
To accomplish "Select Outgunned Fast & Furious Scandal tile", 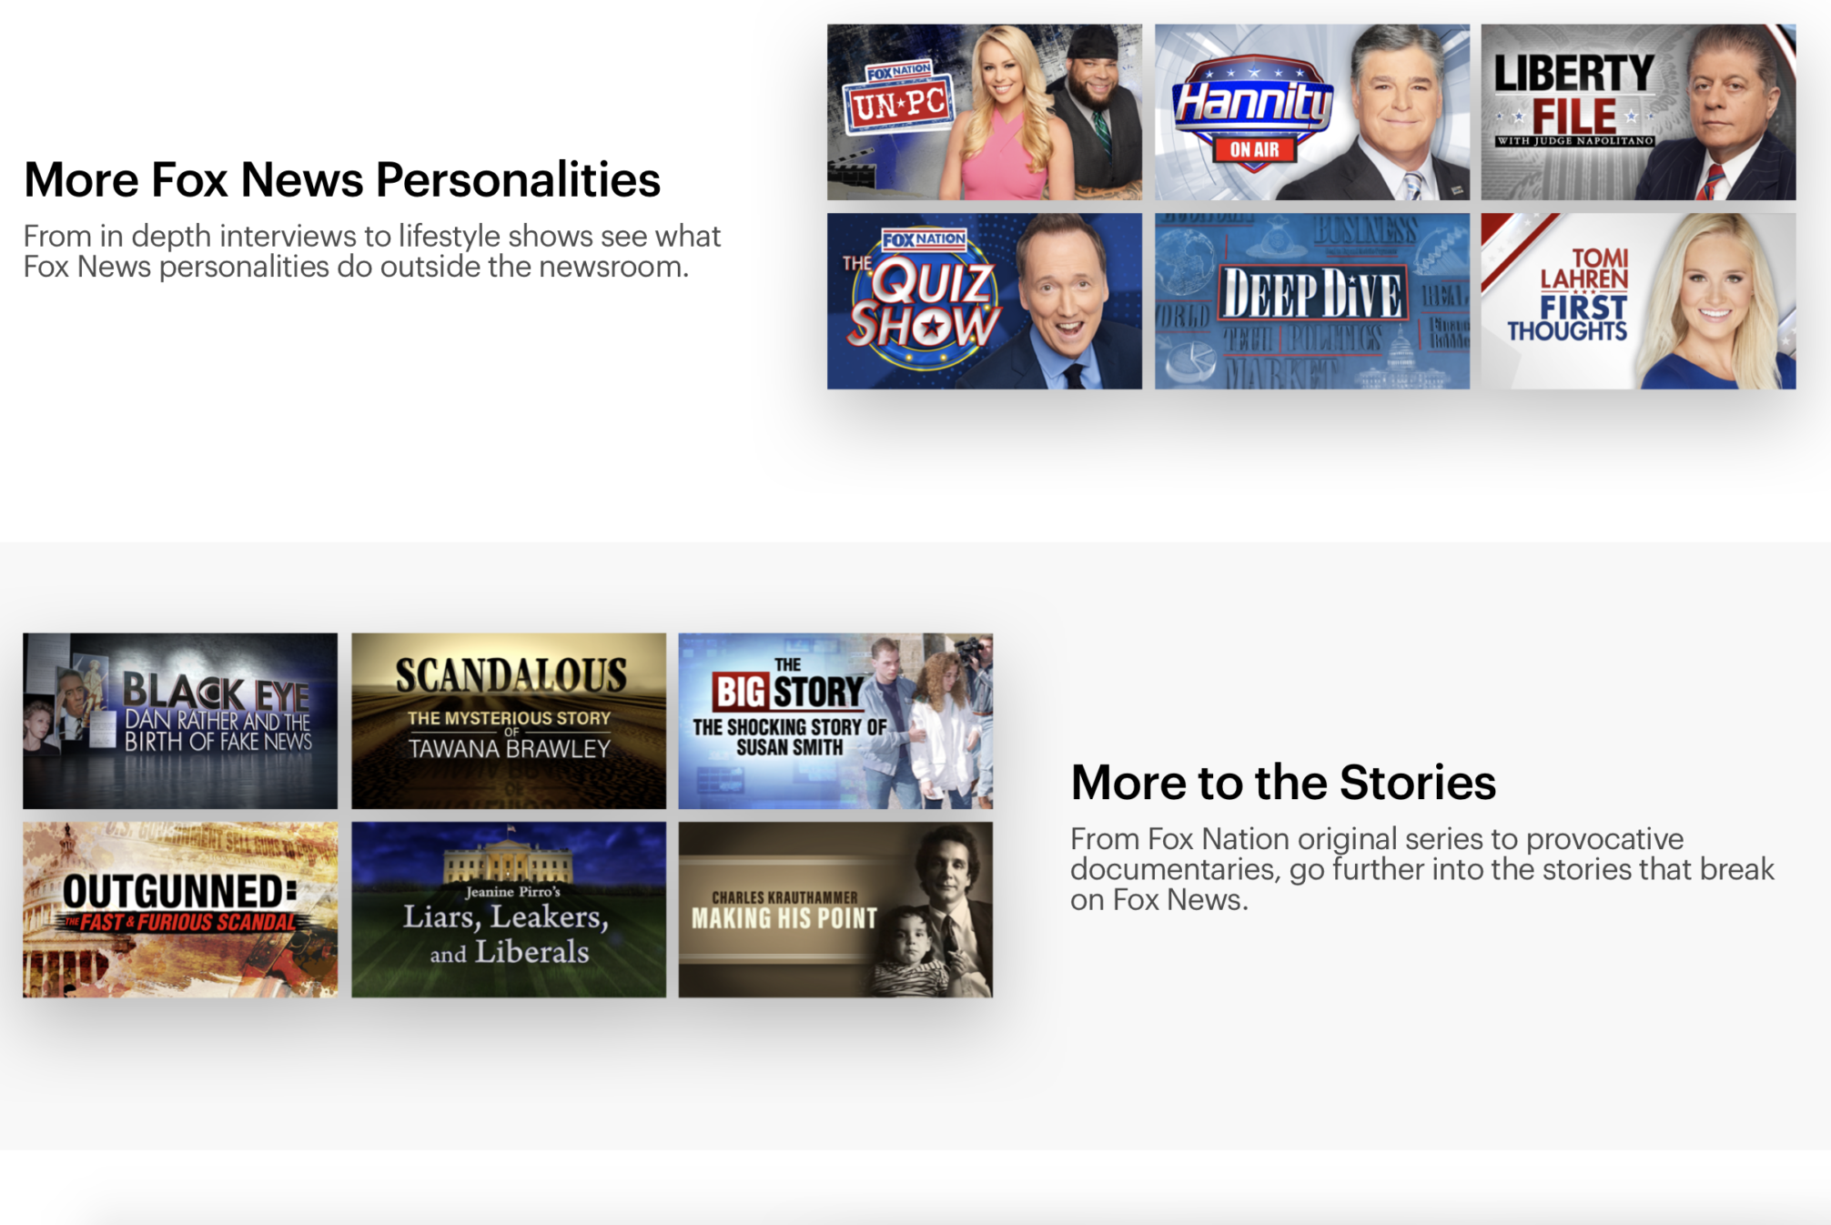I will point(180,910).
